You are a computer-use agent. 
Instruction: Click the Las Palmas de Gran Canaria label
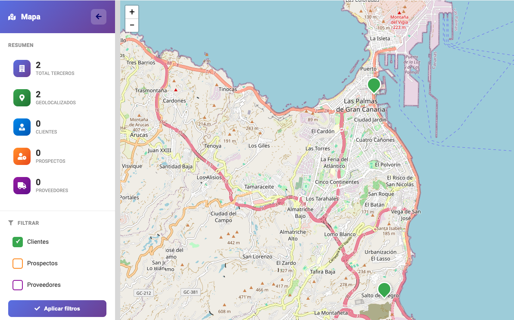point(361,105)
